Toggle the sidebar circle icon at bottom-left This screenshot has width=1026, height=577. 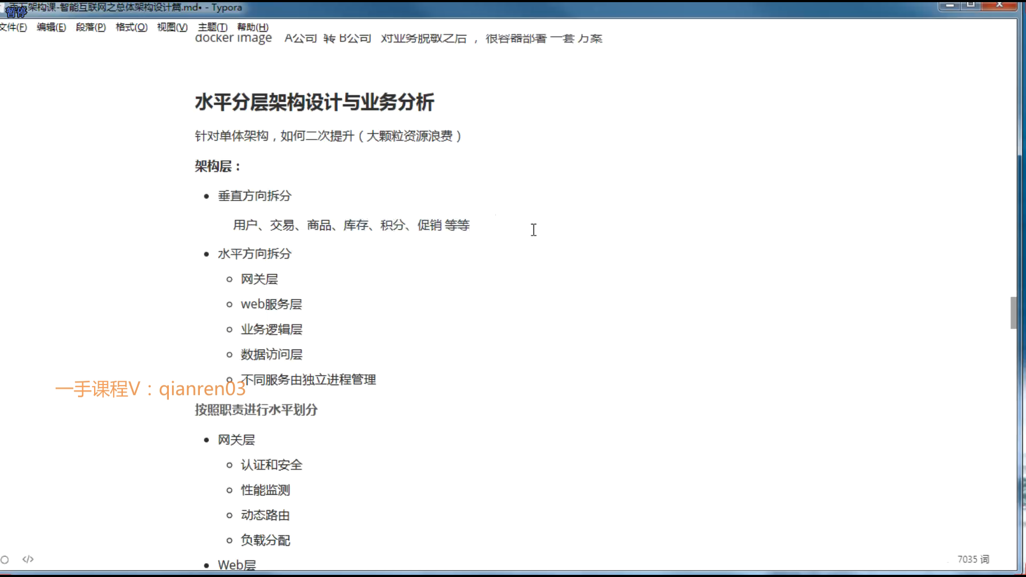(5, 559)
